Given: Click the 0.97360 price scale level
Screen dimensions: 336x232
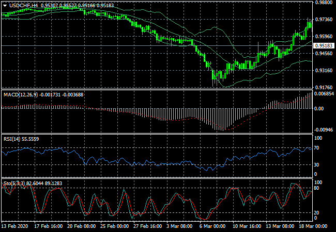Looking at the screenshot, I should pyautogui.click(x=324, y=20).
